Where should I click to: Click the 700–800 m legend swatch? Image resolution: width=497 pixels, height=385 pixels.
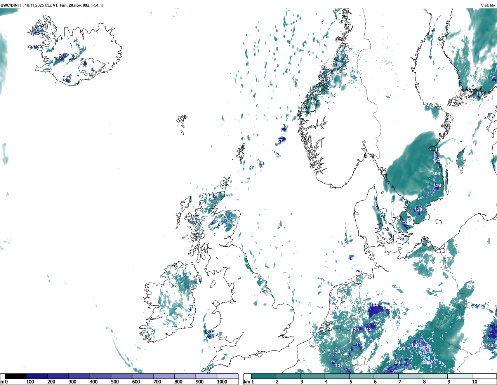(164, 376)
